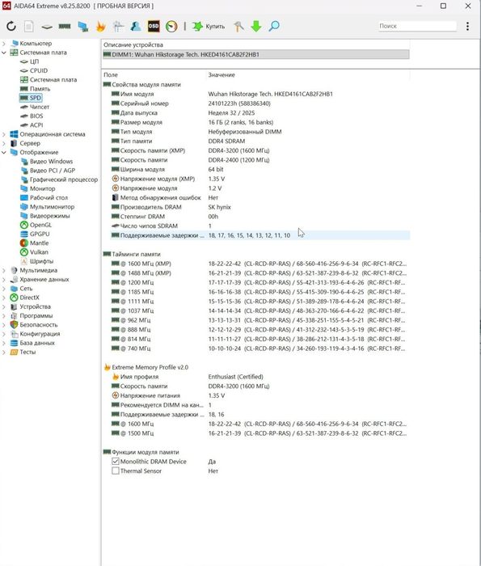Viewport: 481px width, 566px height.
Task: Select the DIMM1 Wuhan Hikstorage device row
Action: [255, 54]
